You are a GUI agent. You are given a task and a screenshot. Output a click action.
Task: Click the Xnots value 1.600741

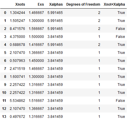click(x=17, y=77)
